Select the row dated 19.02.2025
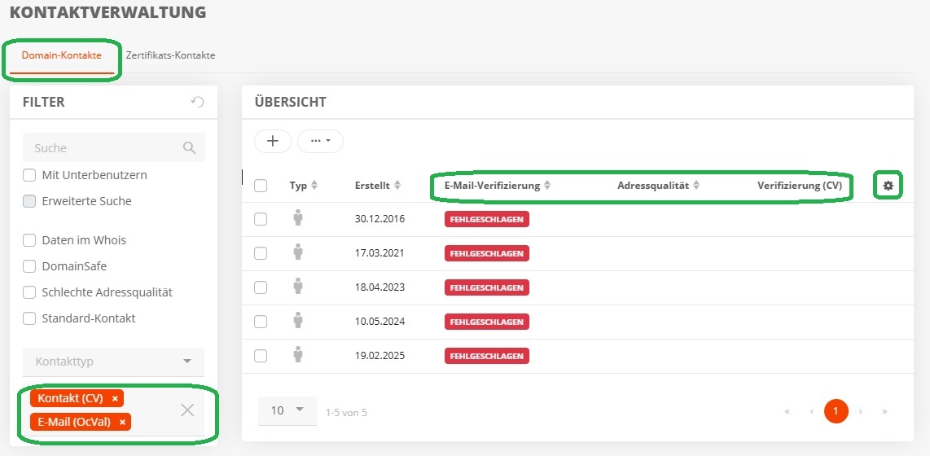The image size is (930, 456). (x=261, y=357)
